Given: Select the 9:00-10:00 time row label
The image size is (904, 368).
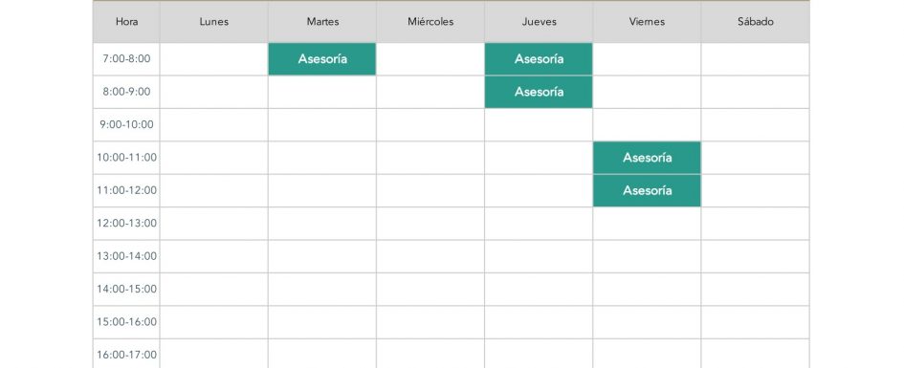Looking at the screenshot, I should click(126, 125).
